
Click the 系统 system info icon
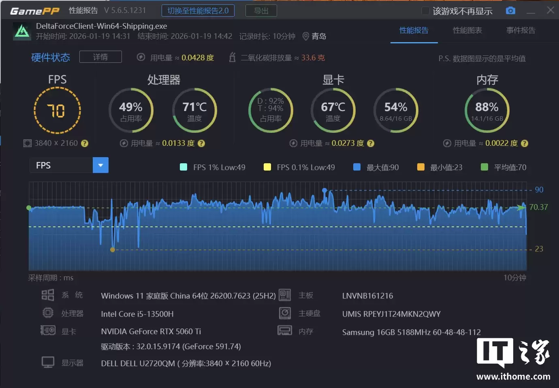coord(47,295)
